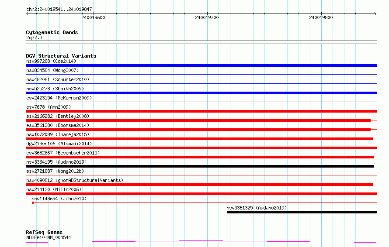
Task: Click the 240019700 ruler position
Action: [x=207, y=17]
